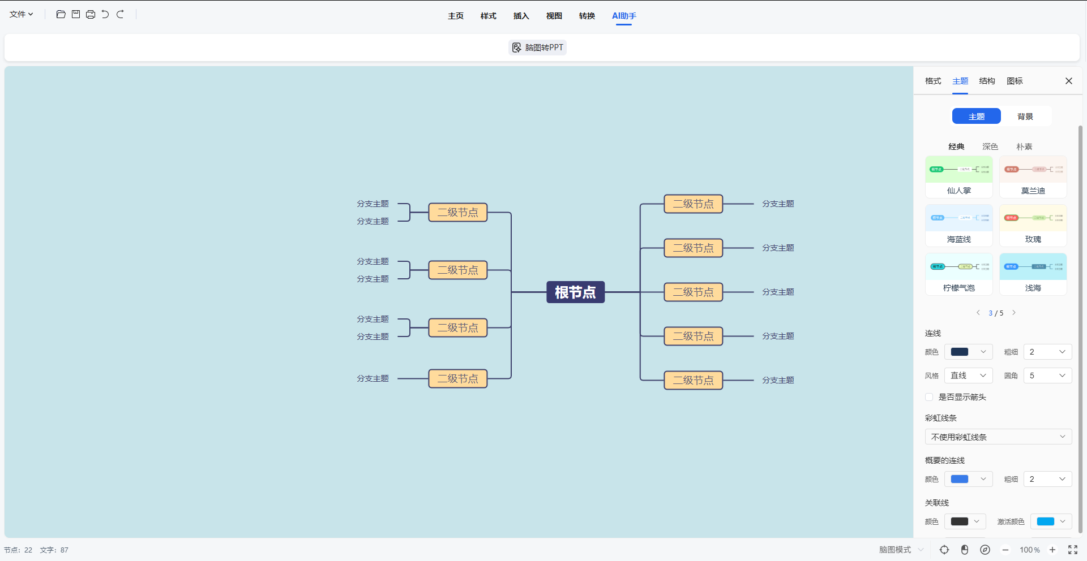Viewport: 1087px width, 561px height.
Task: Click the 脑图转PPT button
Action: [x=538, y=48]
